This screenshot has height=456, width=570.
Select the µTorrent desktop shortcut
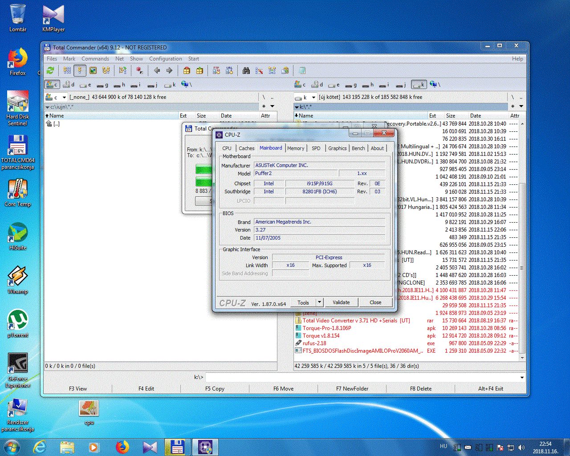tap(18, 324)
